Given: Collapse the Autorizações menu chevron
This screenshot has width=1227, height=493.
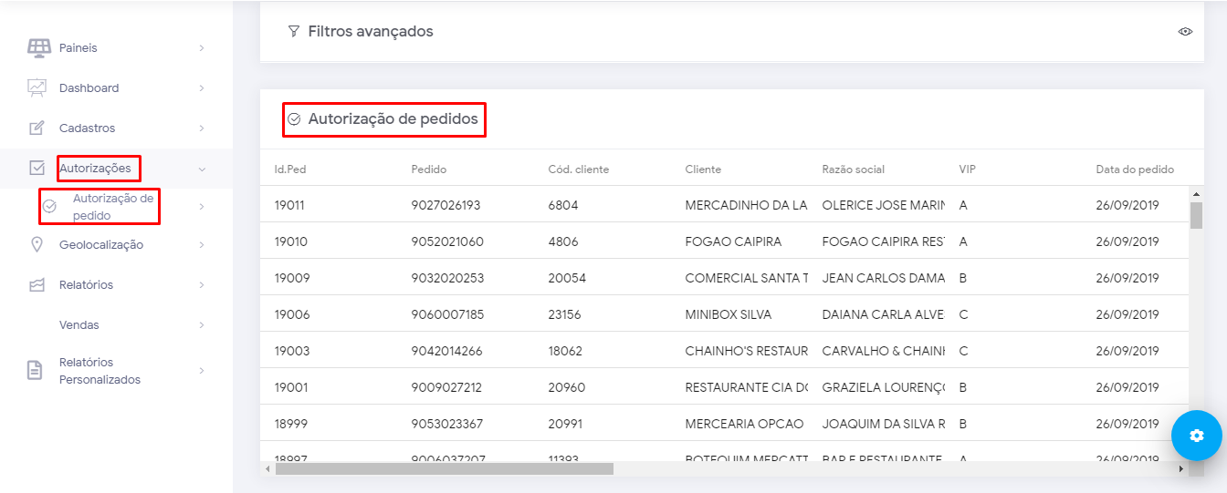Looking at the screenshot, I should [x=201, y=169].
